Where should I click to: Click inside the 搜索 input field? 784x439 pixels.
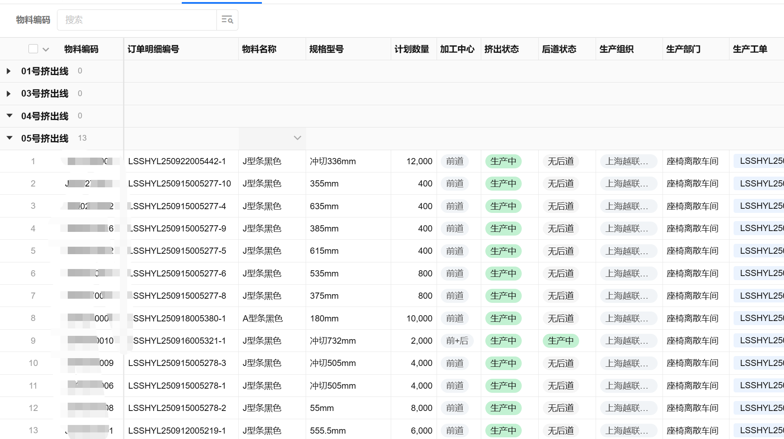(x=136, y=19)
